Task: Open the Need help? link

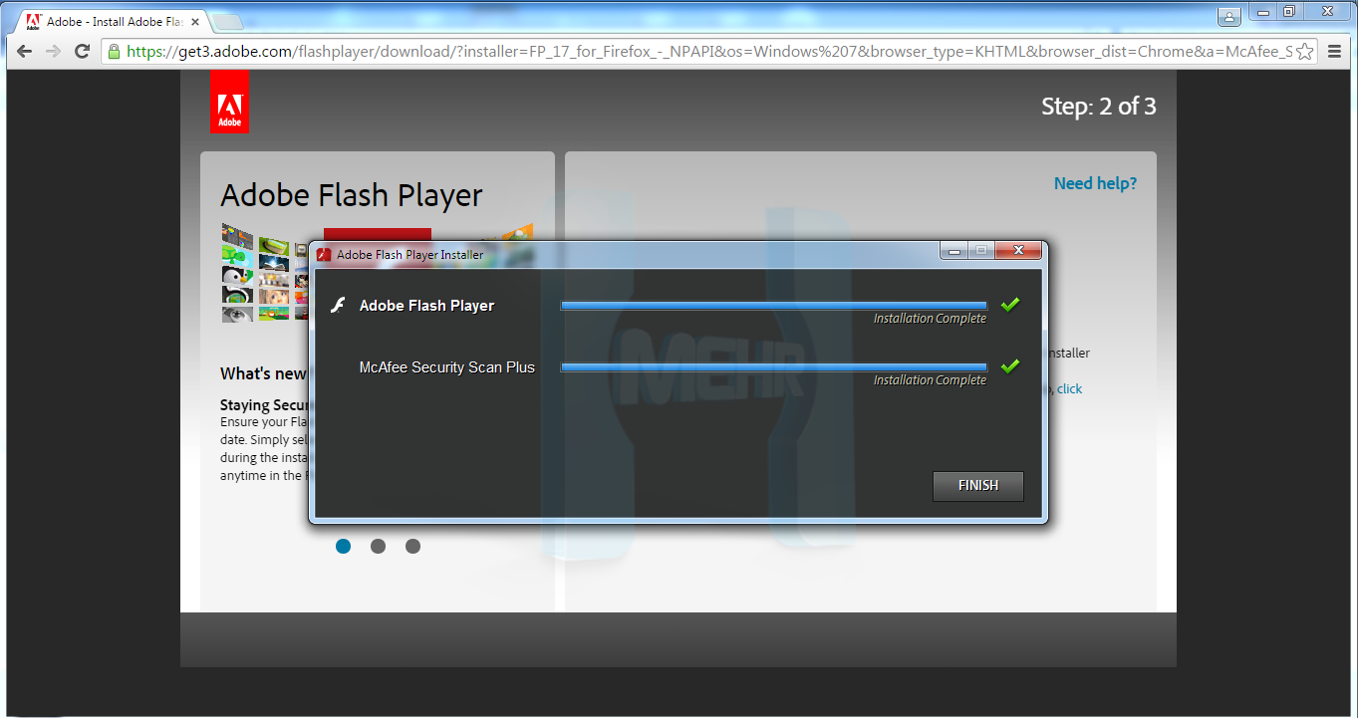Action: click(1095, 183)
